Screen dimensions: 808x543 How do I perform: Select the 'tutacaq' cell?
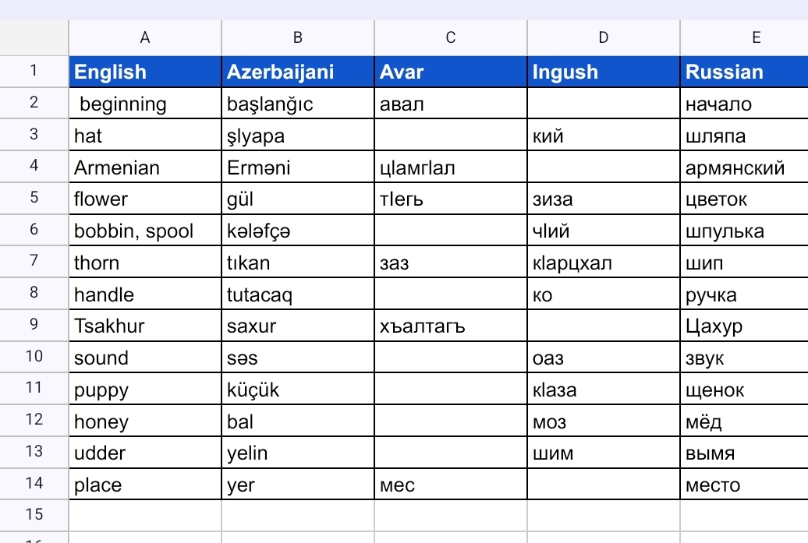(298, 295)
